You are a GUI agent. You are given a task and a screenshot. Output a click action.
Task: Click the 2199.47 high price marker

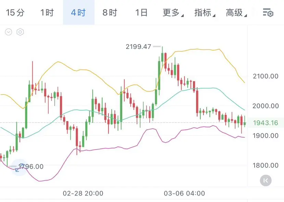pyautogui.click(x=138, y=47)
